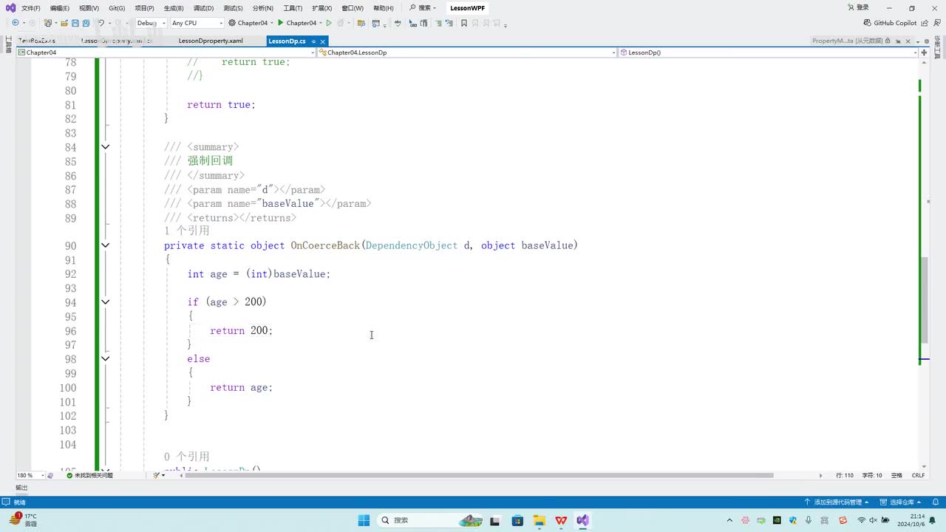Switch to the PropertyMetadata preview tab
This screenshot has width=946, height=532.
[848, 41]
